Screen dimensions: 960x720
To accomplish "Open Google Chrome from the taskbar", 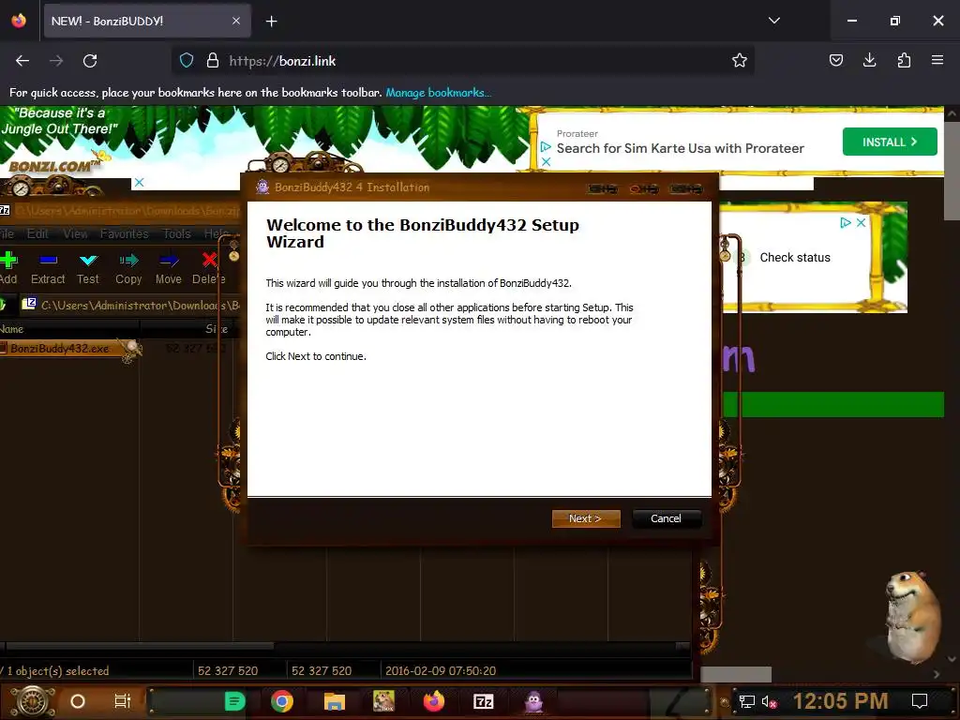I will coord(282,701).
